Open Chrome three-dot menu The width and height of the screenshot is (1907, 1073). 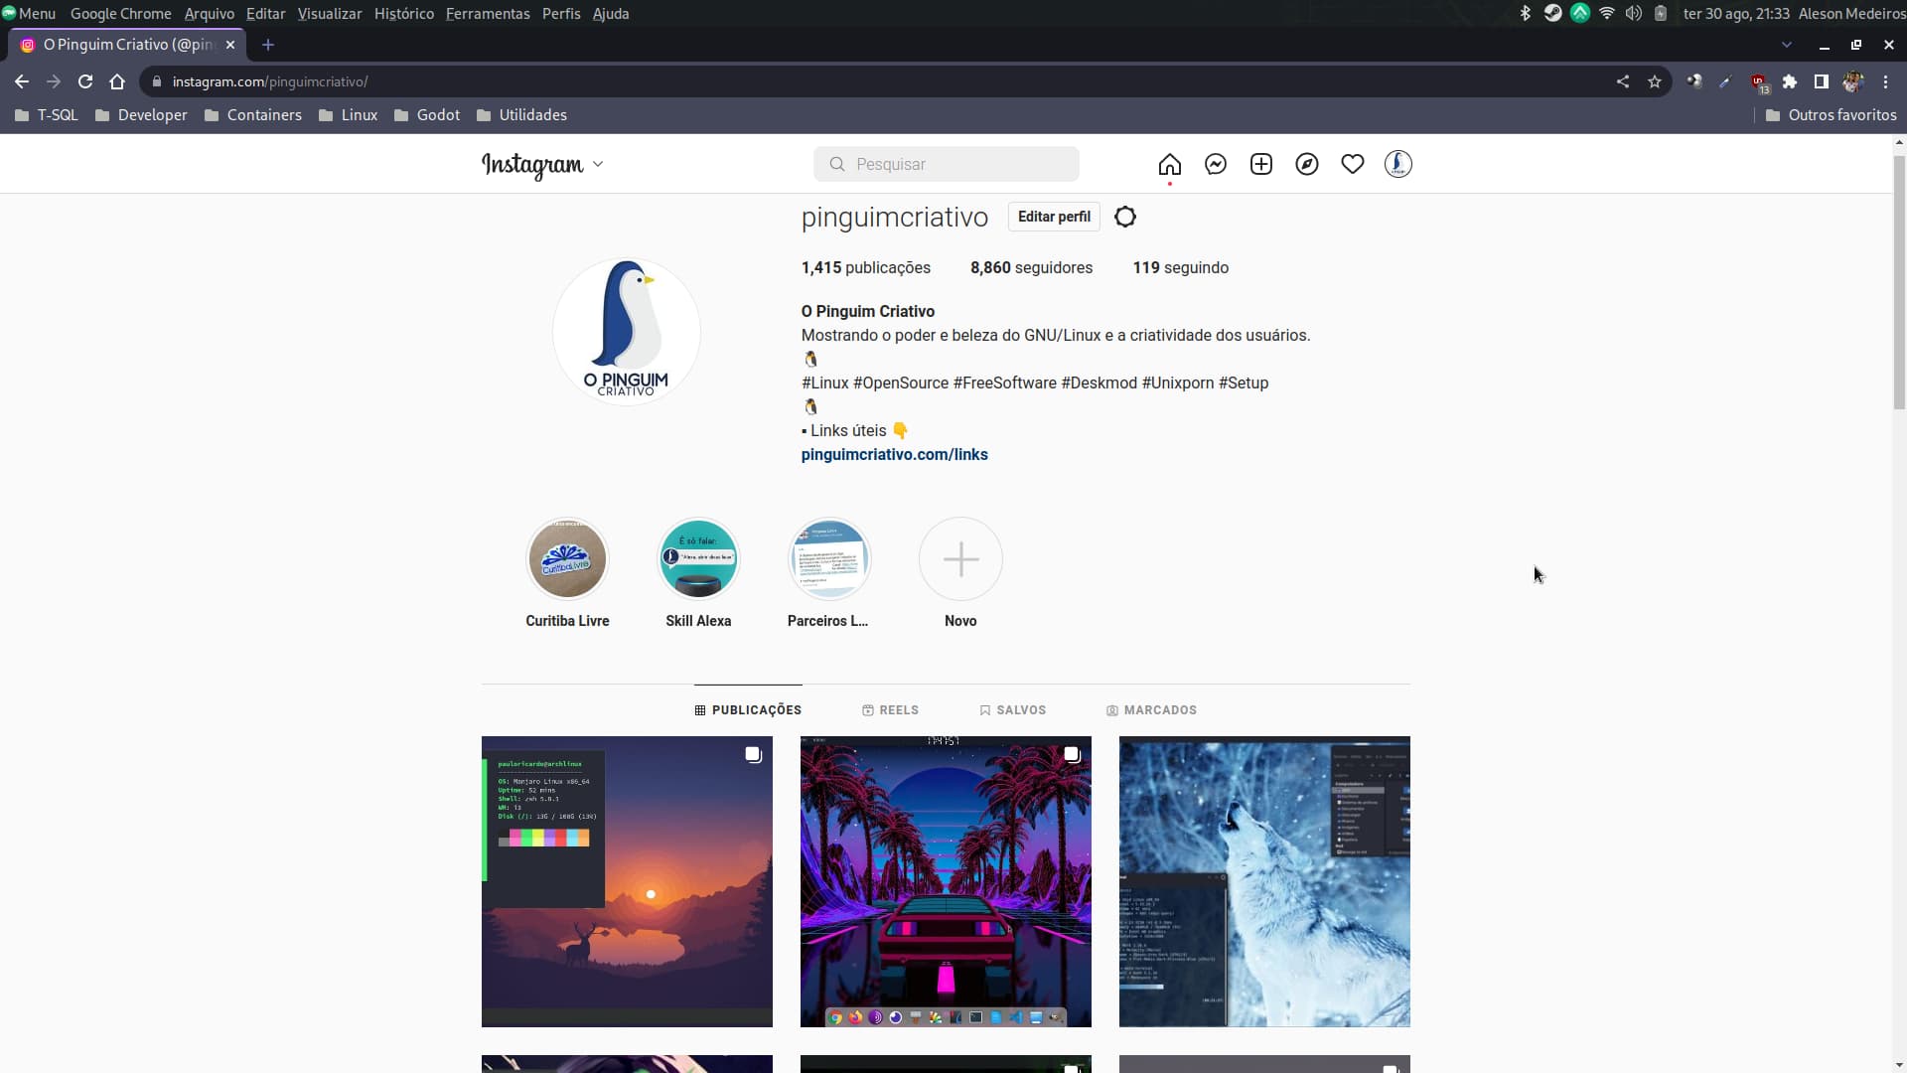click(x=1886, y=81)
